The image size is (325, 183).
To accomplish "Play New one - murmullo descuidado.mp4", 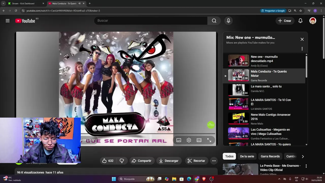I will click(x=264, y=61).
